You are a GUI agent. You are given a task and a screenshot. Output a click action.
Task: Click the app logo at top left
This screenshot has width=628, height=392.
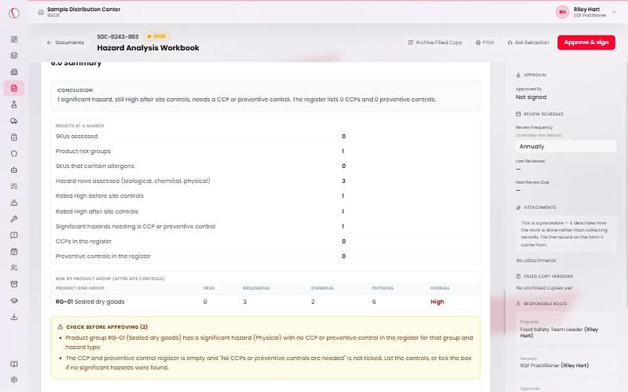point(14,13)
